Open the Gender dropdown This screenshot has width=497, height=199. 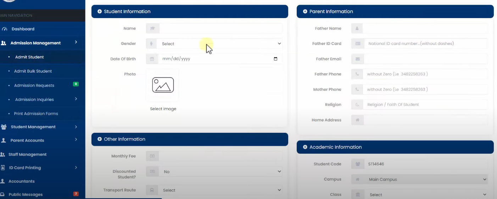[x=219, y=44]
